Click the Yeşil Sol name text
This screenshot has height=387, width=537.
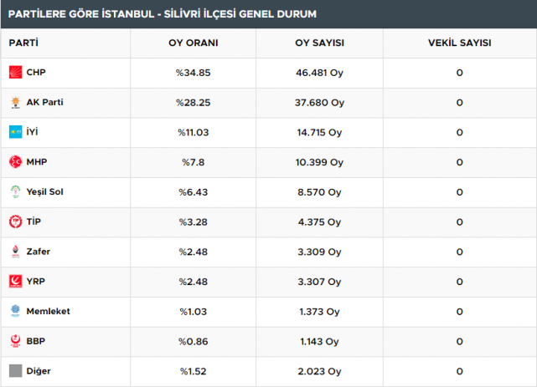[45, 192]
